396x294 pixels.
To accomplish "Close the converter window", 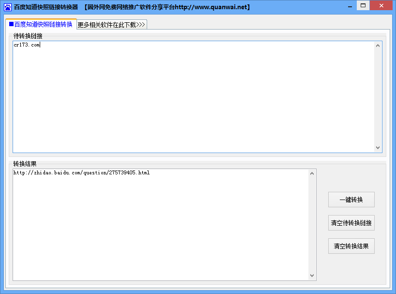I will click(x=381, y=5).
